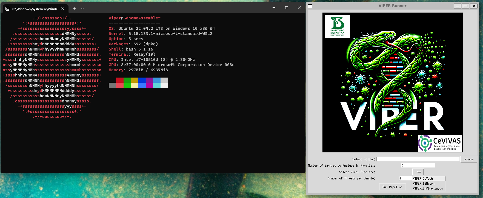The width and height of the screenshot is (483, 198).
Task: Click the Select Viral Pipeline label
Action: 357,172
